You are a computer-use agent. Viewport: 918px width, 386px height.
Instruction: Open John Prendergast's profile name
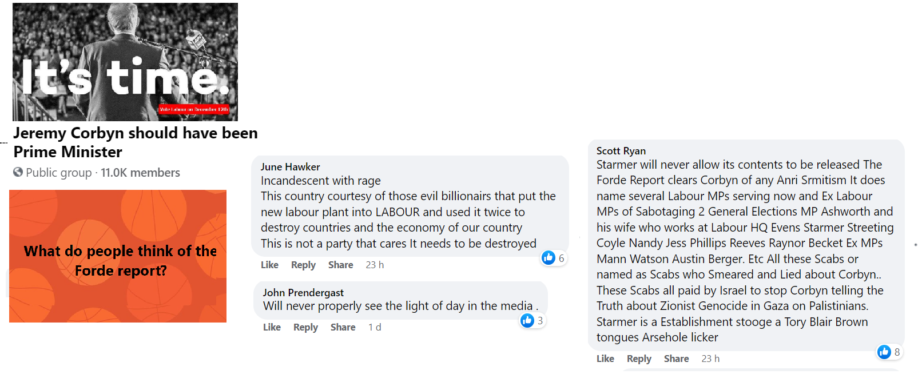tap(303, 293)
